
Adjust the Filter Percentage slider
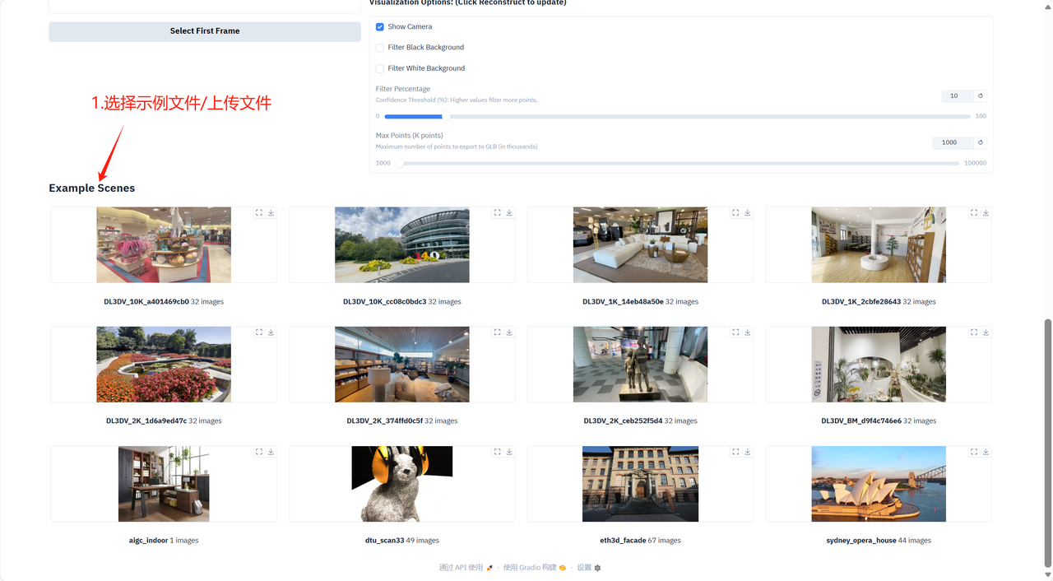coord(679,116)
